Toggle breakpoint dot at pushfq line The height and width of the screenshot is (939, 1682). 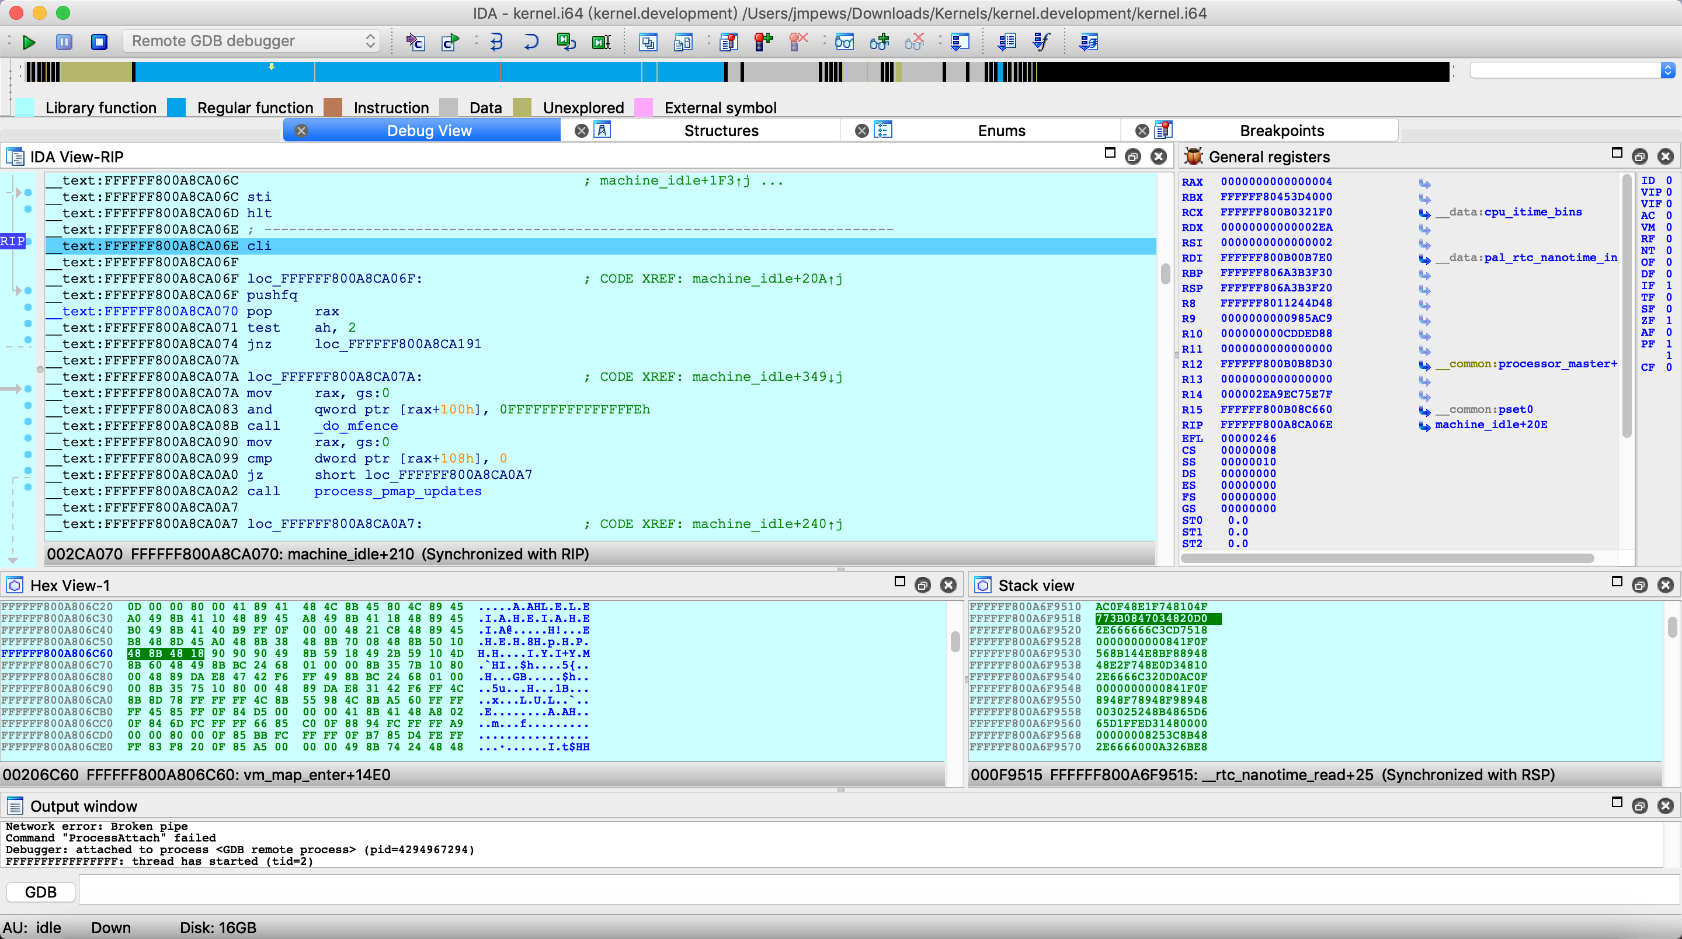[28, 291]
